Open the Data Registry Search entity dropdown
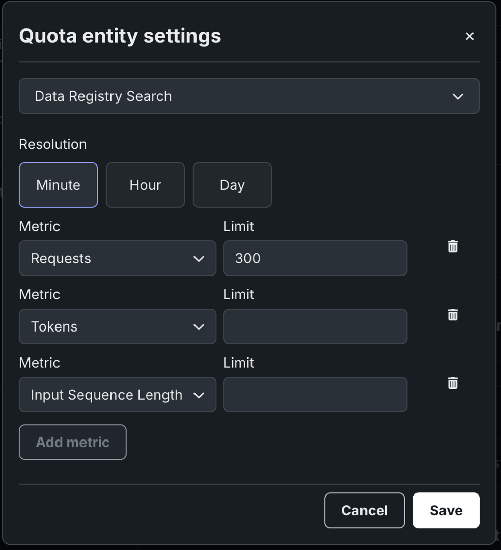The image size is (501, 550). tap(248, 96)
